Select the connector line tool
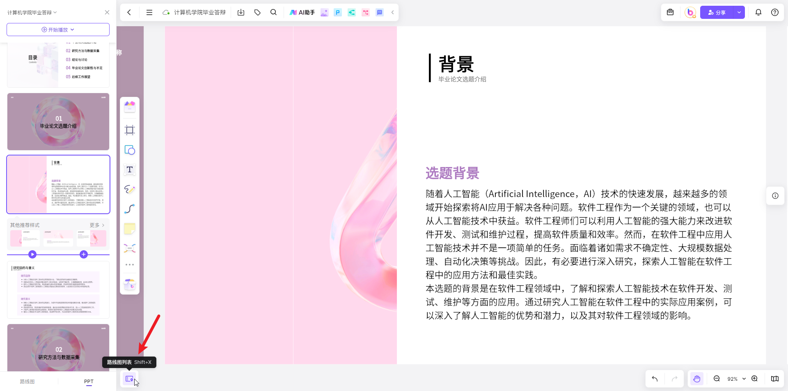 point(130,209)
